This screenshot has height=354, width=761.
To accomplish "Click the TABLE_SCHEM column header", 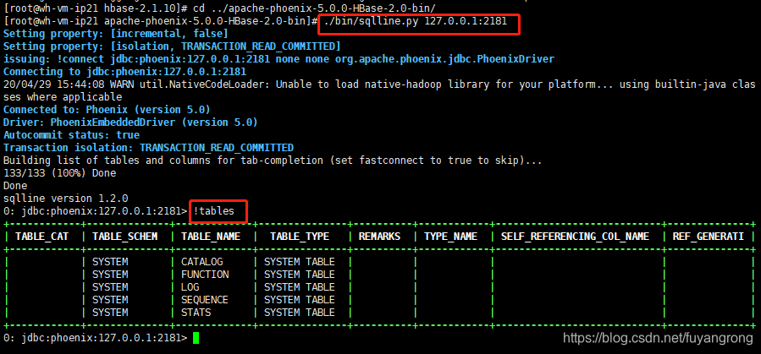I will tap(124, 237).
